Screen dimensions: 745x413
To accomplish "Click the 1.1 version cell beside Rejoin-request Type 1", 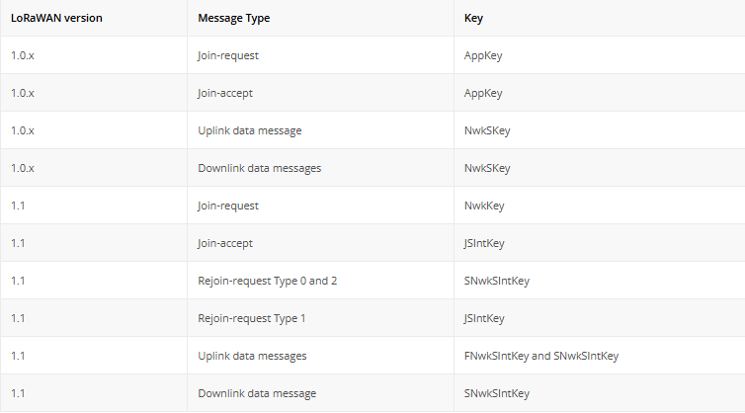I will click(18, 318).
